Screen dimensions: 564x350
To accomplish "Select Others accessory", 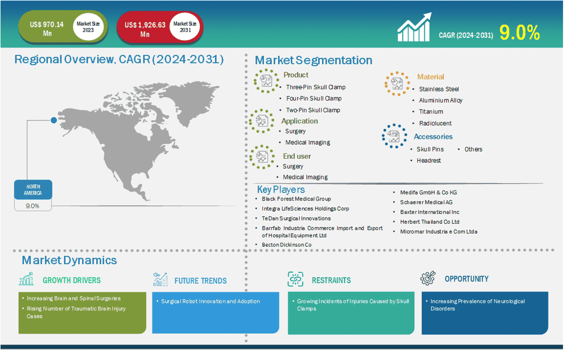I will [474, 149].
